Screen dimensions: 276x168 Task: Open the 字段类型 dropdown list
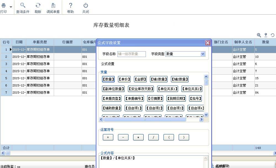point(203,54)
